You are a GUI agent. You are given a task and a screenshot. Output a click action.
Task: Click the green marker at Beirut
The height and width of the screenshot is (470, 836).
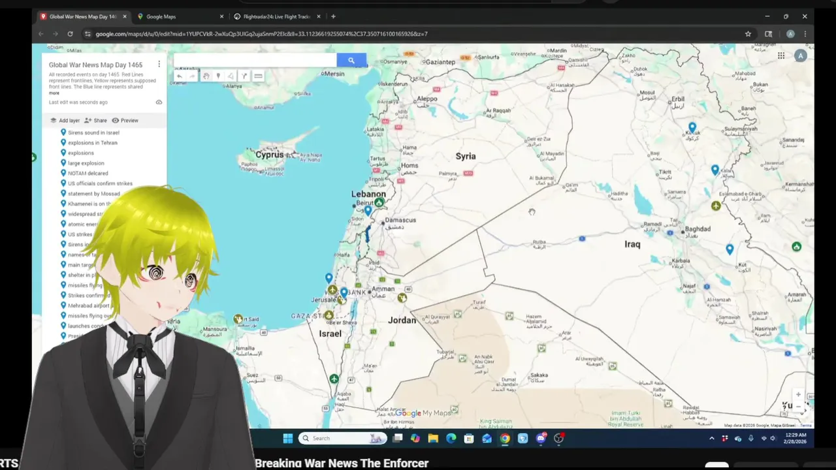click(x=379, y=203)
